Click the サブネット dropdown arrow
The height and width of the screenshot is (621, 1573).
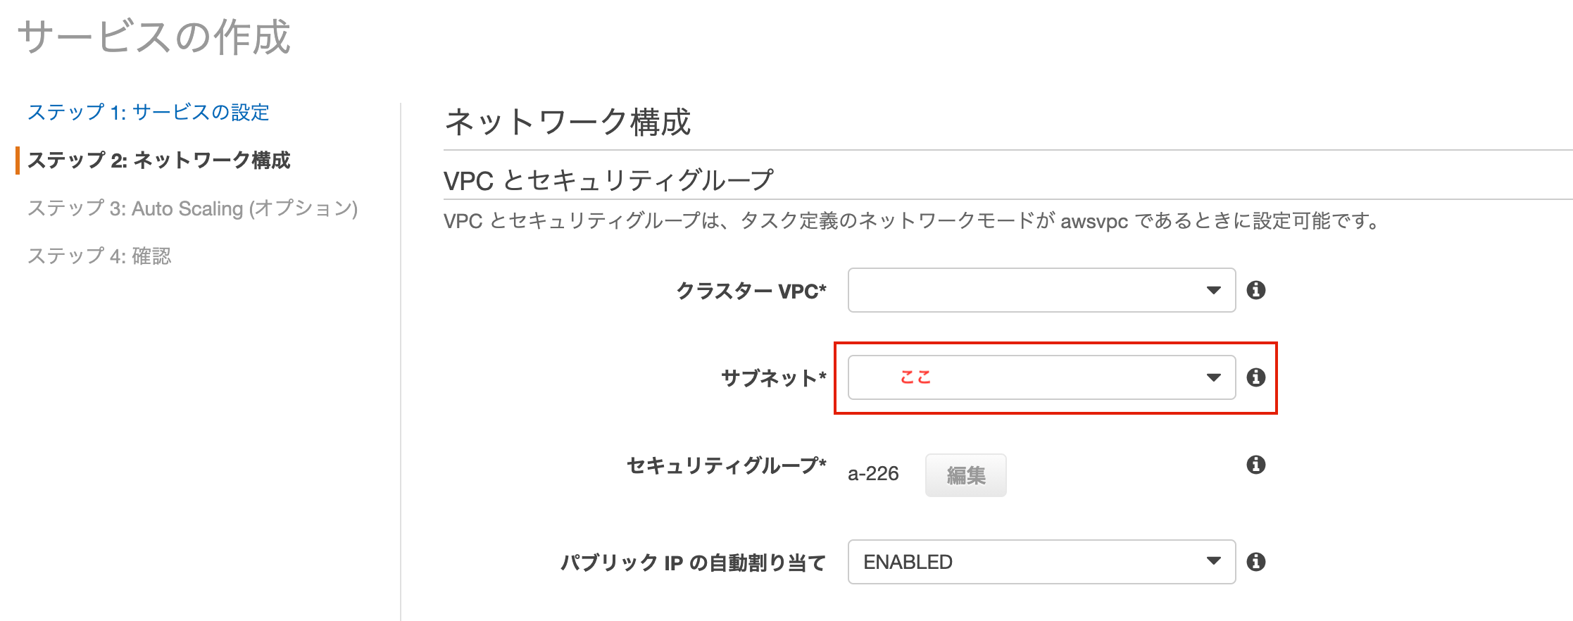[1213, 377]
